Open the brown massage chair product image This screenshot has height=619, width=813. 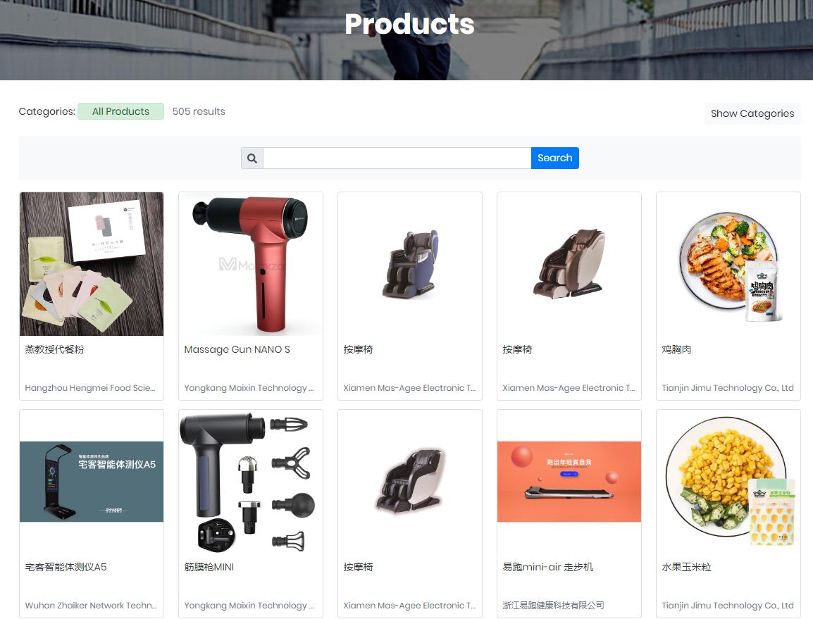pos(569,264)
